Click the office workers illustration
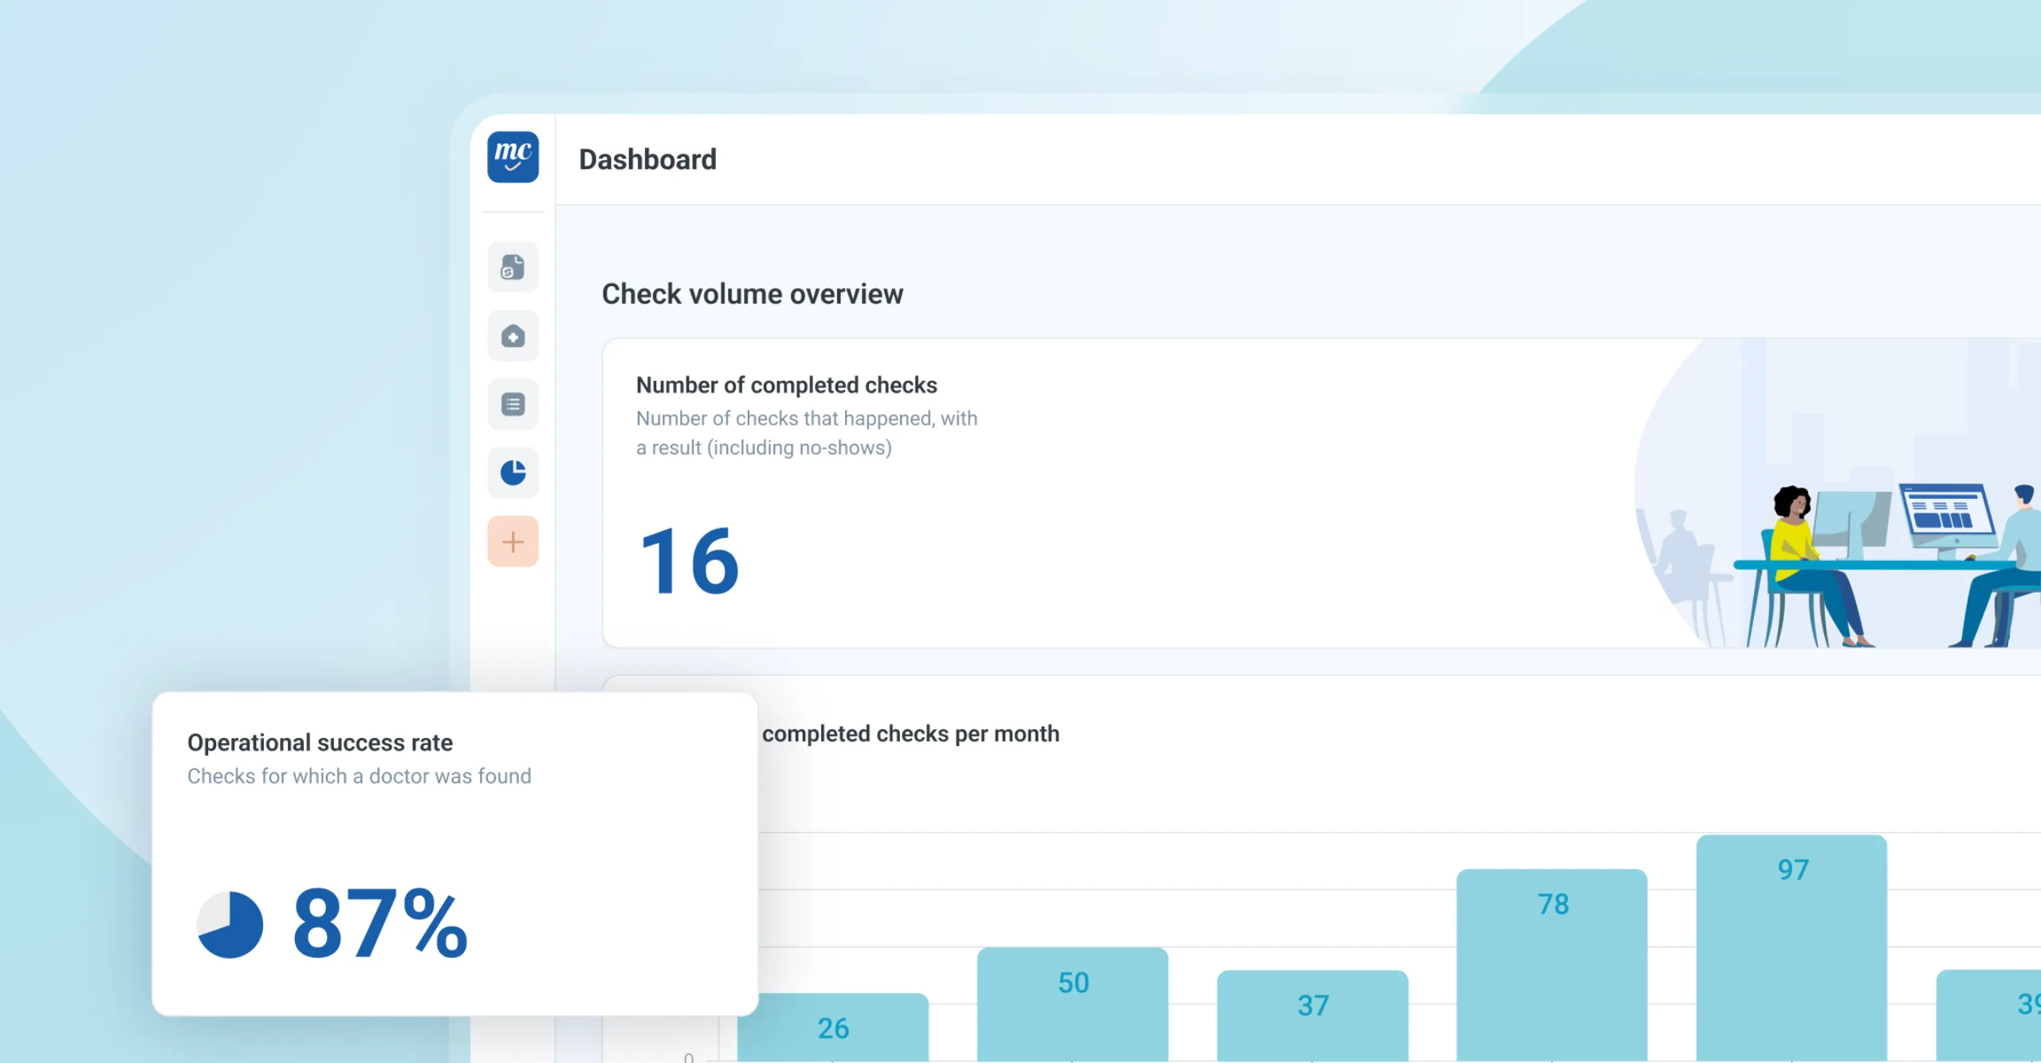Image resolution: width=2041 pixels, height=1063 pixels. point(1838,493)
